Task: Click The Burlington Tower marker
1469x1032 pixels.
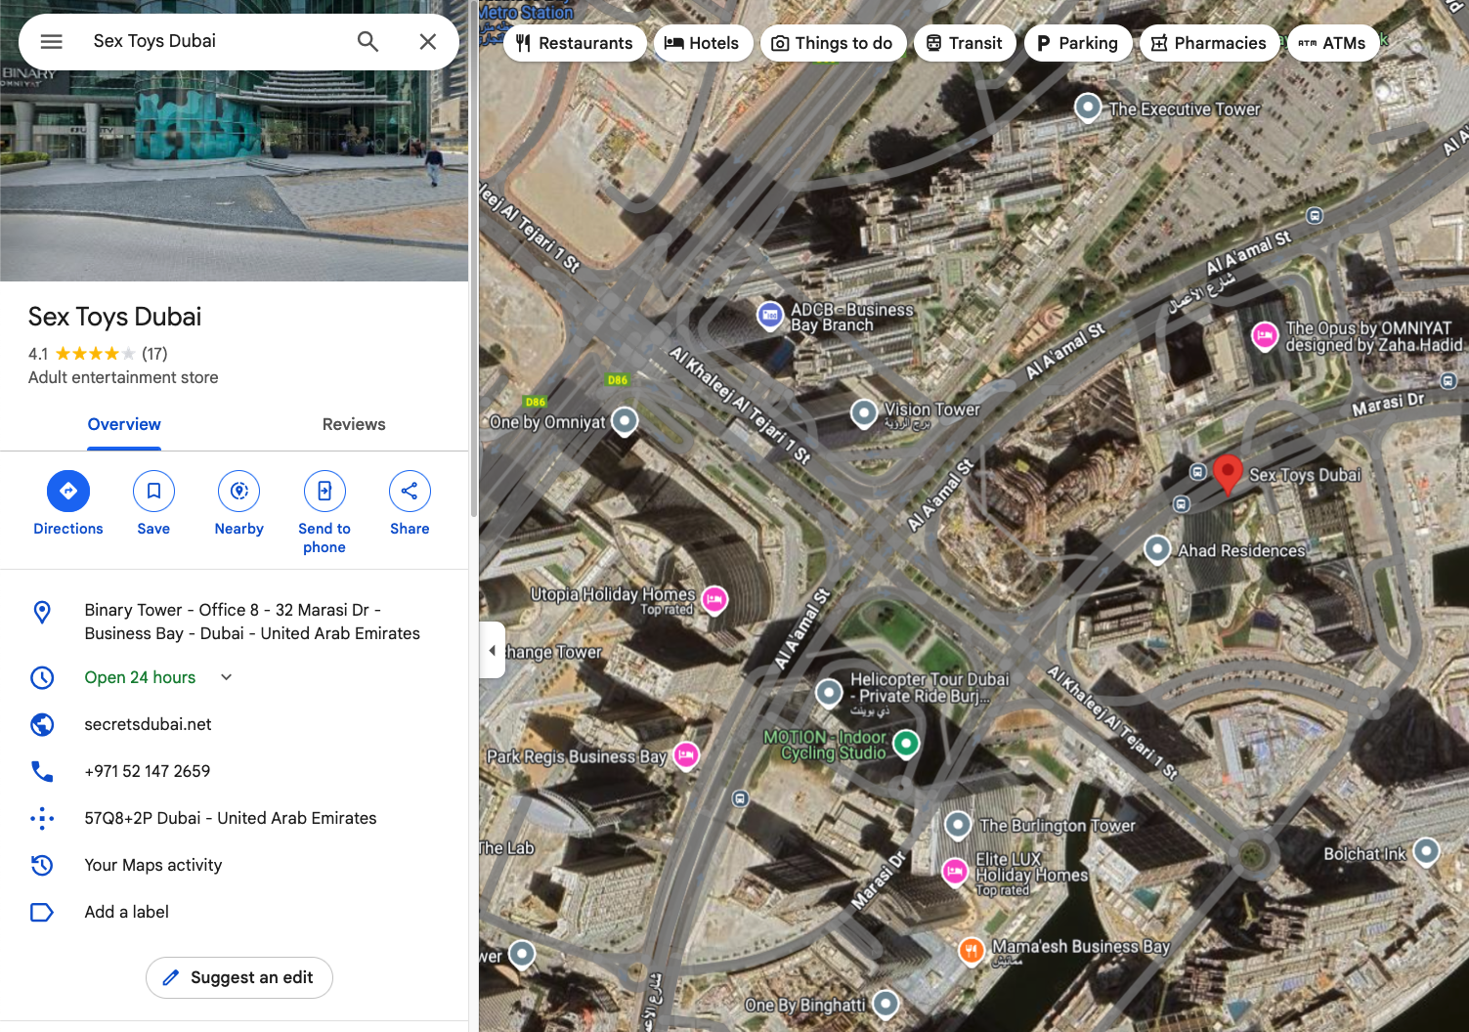Action: click(x=958, y=826)
